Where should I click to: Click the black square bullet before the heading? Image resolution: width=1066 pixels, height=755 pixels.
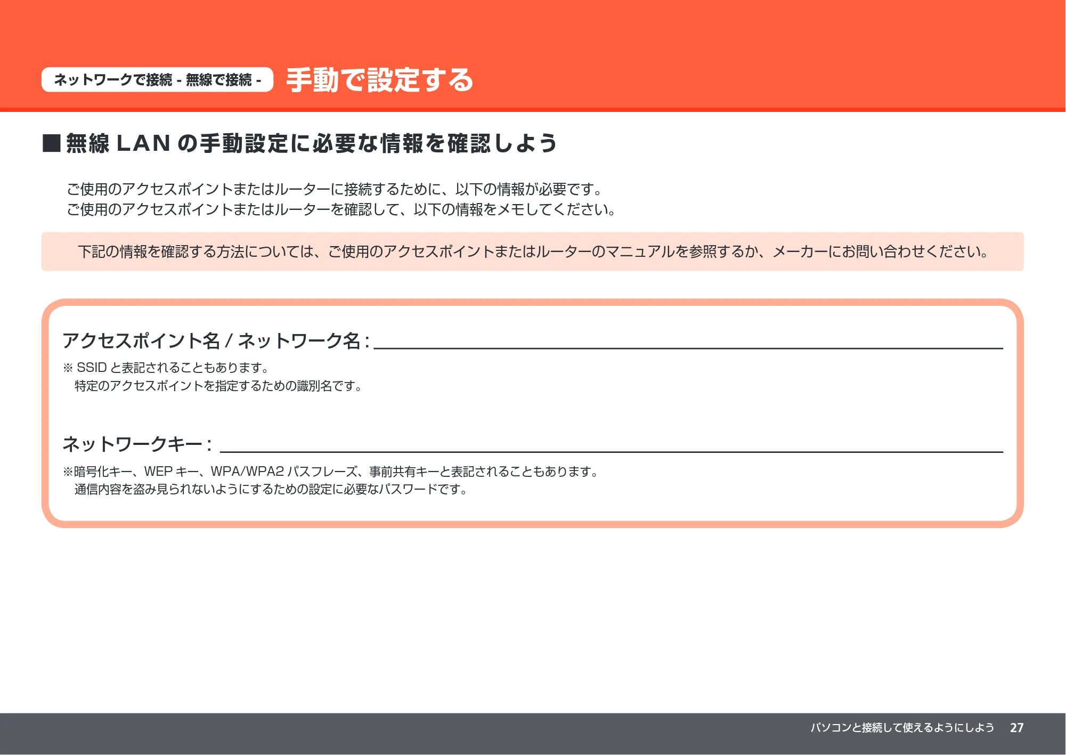(52, 143)
